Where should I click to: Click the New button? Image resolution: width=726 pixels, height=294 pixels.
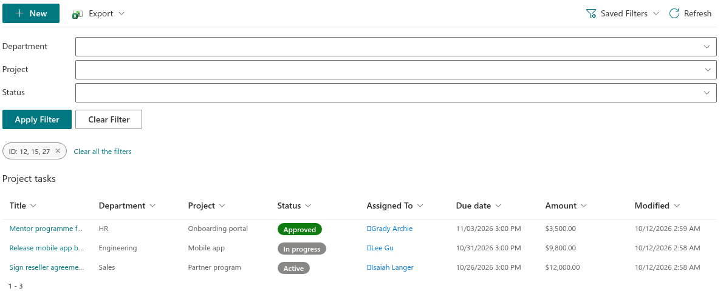[31, 13]
